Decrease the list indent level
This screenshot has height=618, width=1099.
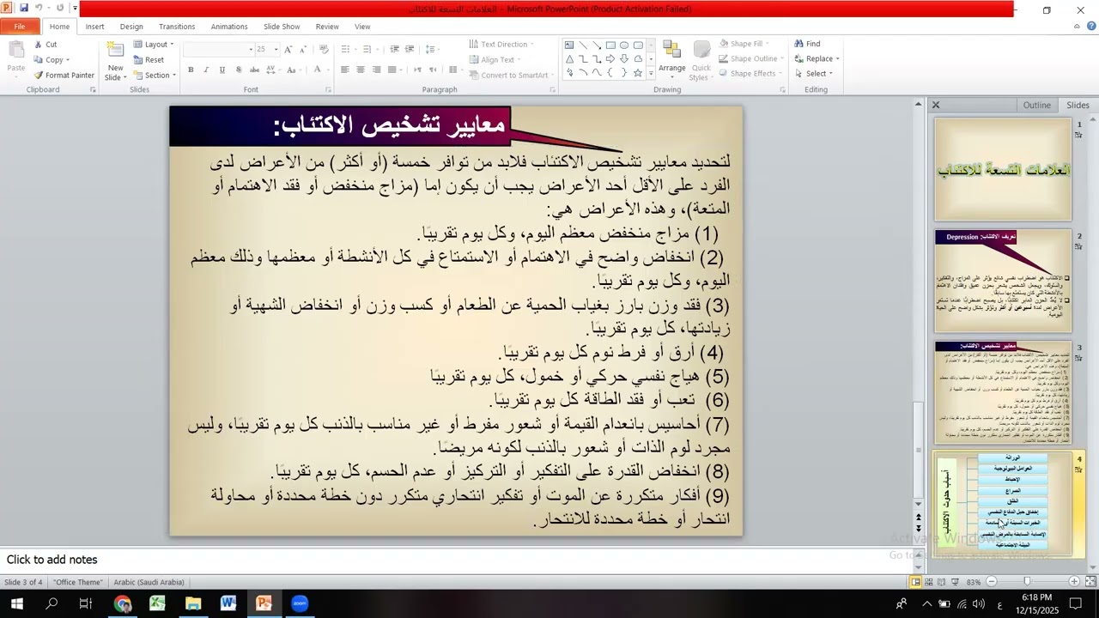394,49
